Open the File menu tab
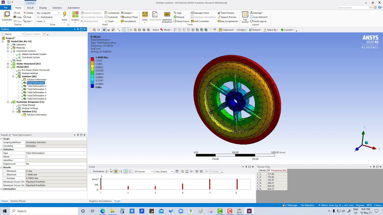The height and width of the screenshot is (215, 383). (6, 8)
